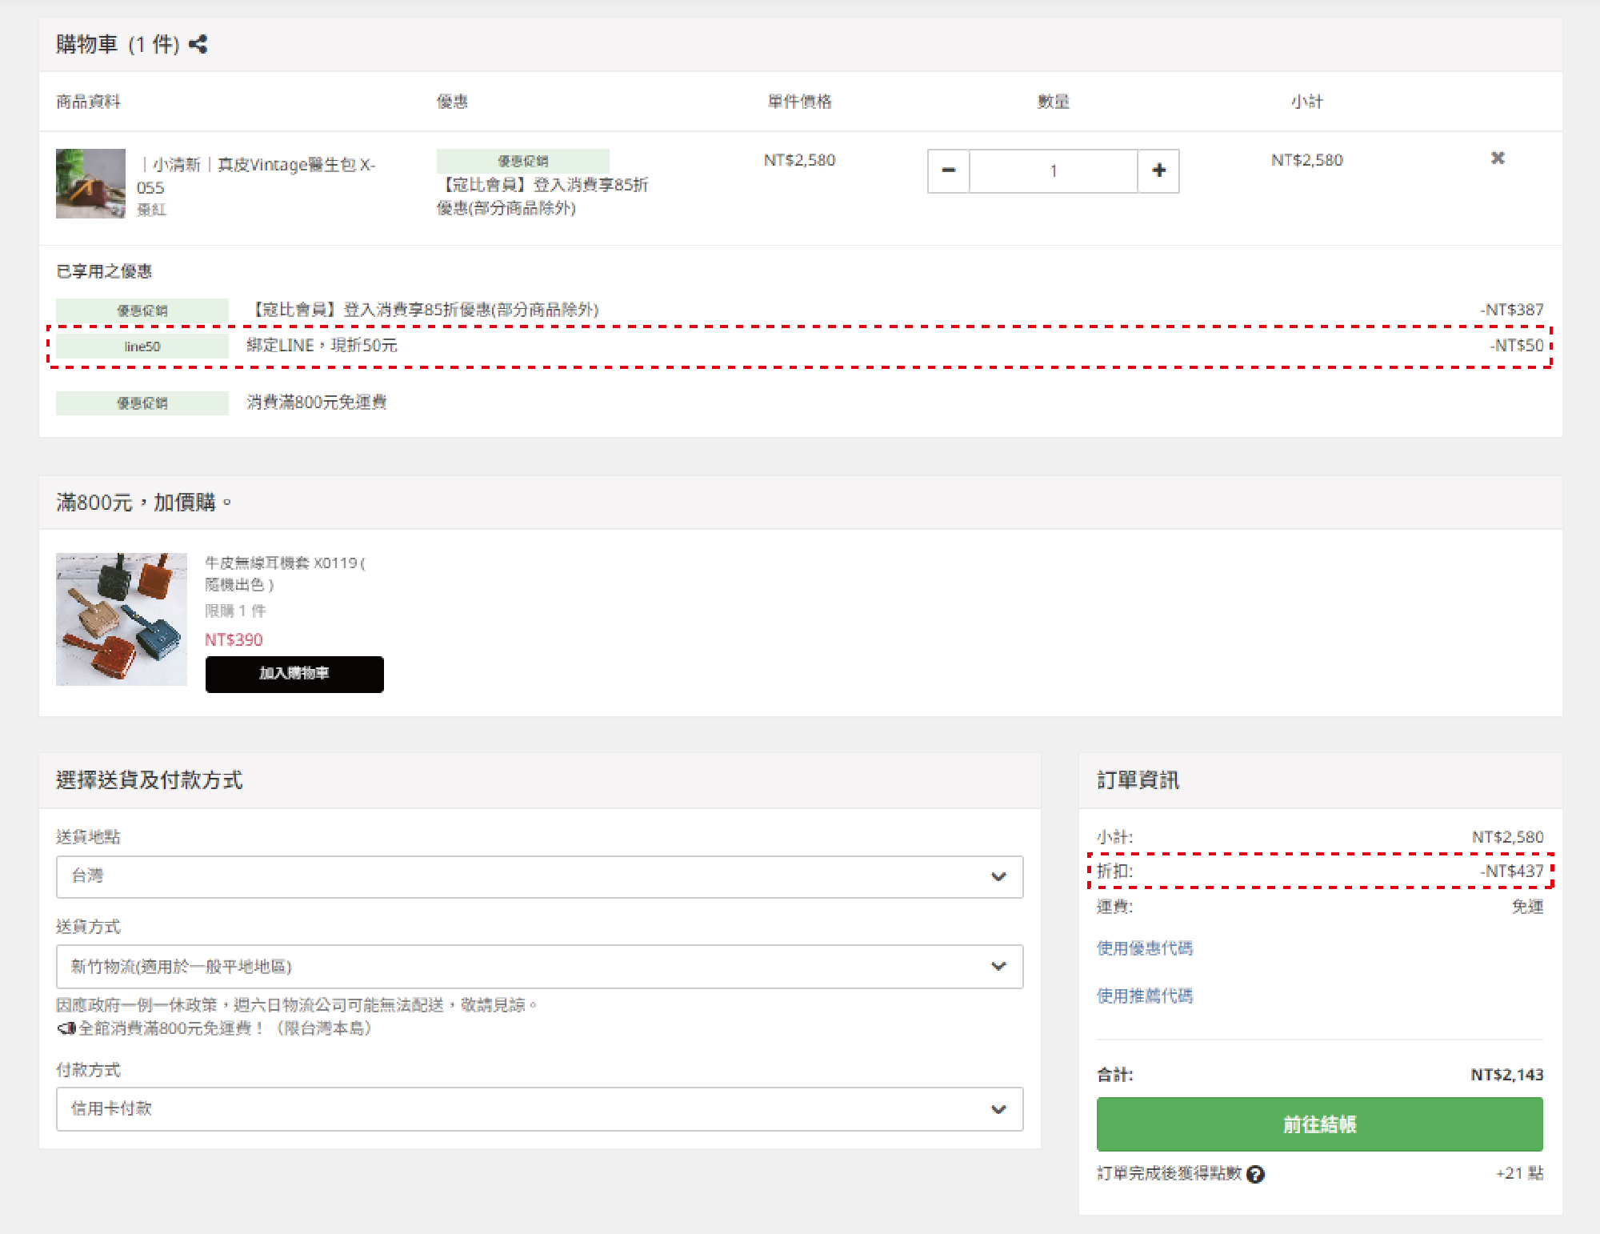Open the Vintage bag product thumbnail
The height and width of the screenshot is (1234, 1600).
point(90,183)
